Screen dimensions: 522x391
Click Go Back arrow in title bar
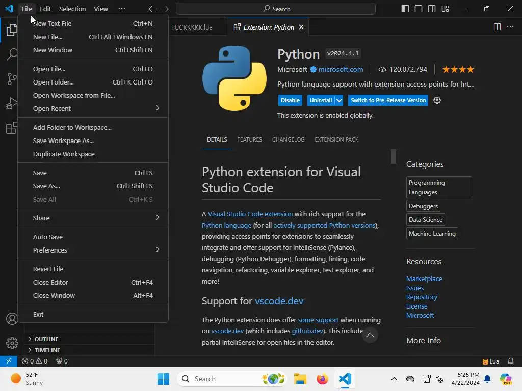click(x=152, y=9)
